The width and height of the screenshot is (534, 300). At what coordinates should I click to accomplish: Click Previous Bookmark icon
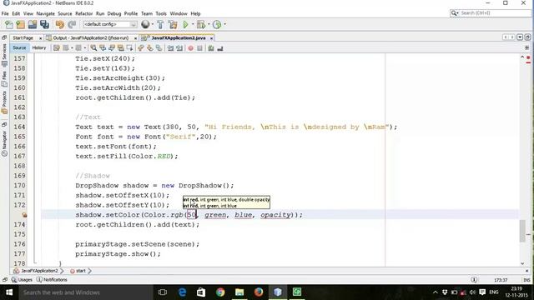[x=141, y=48]
